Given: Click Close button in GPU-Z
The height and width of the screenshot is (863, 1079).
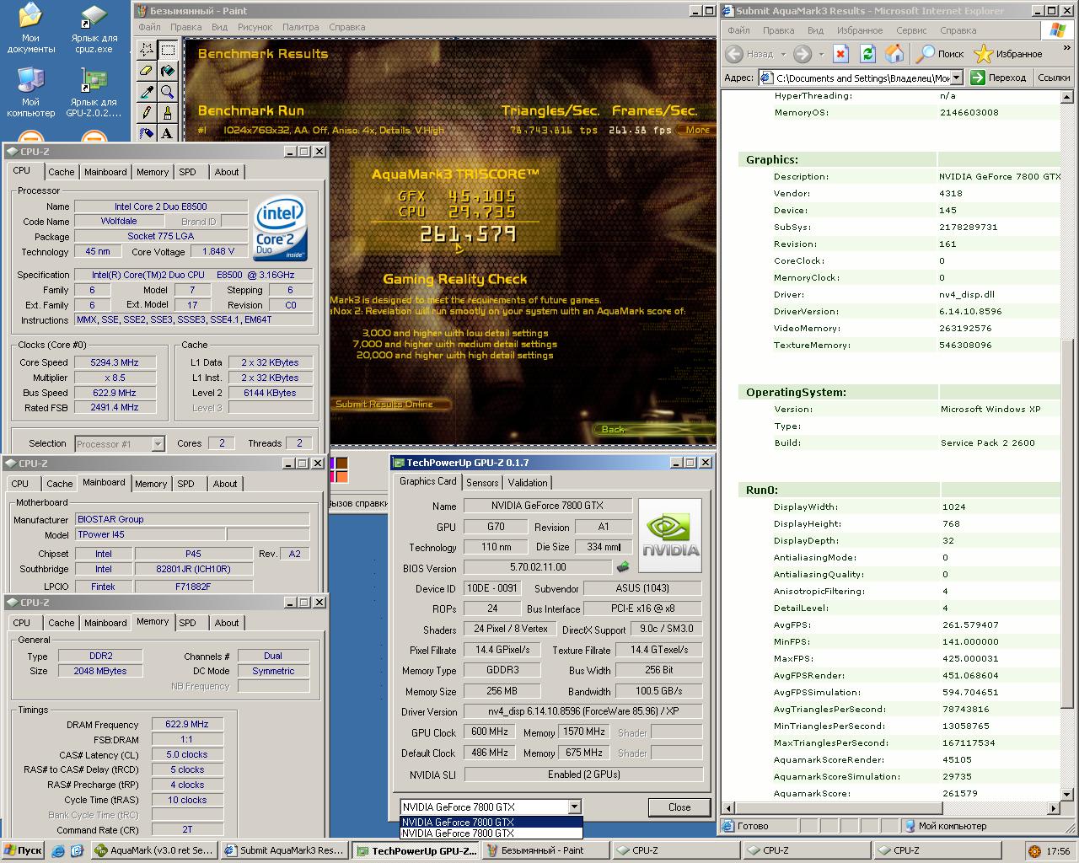Looking at the screenshot, I should click(x=679, y=807).
